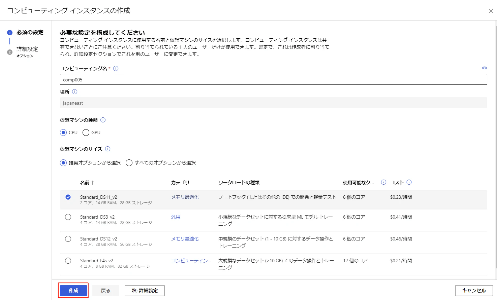
Task: Open the 汎用 category link
Action: click(x=176, y=217)
